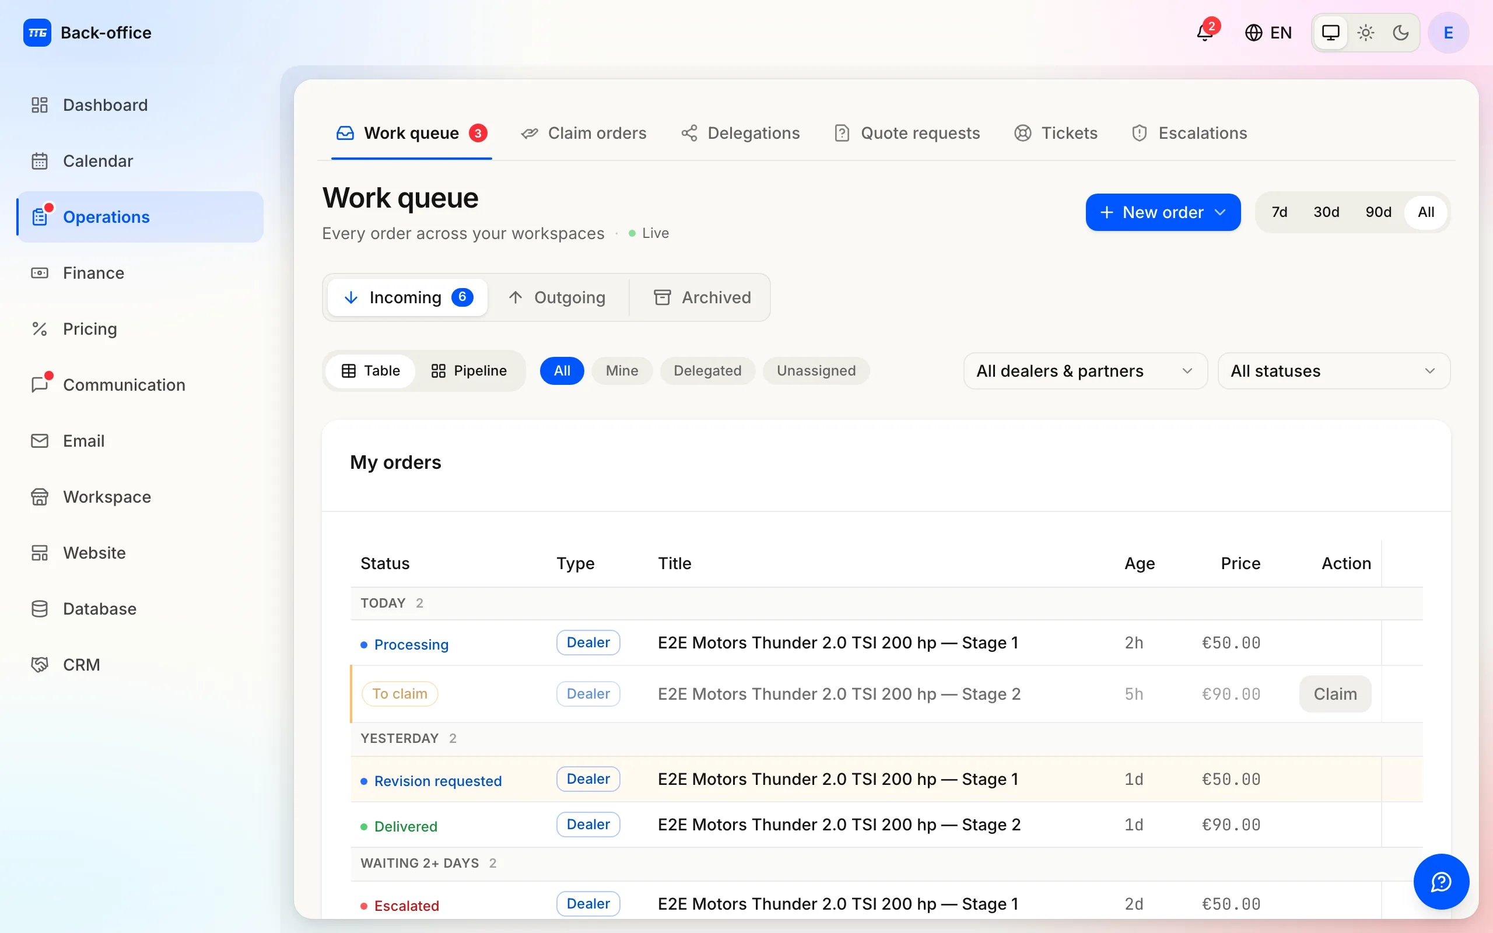This screenshot has width=1493, height=933.
Task: Open Finance section
Action: coord(140,273)
